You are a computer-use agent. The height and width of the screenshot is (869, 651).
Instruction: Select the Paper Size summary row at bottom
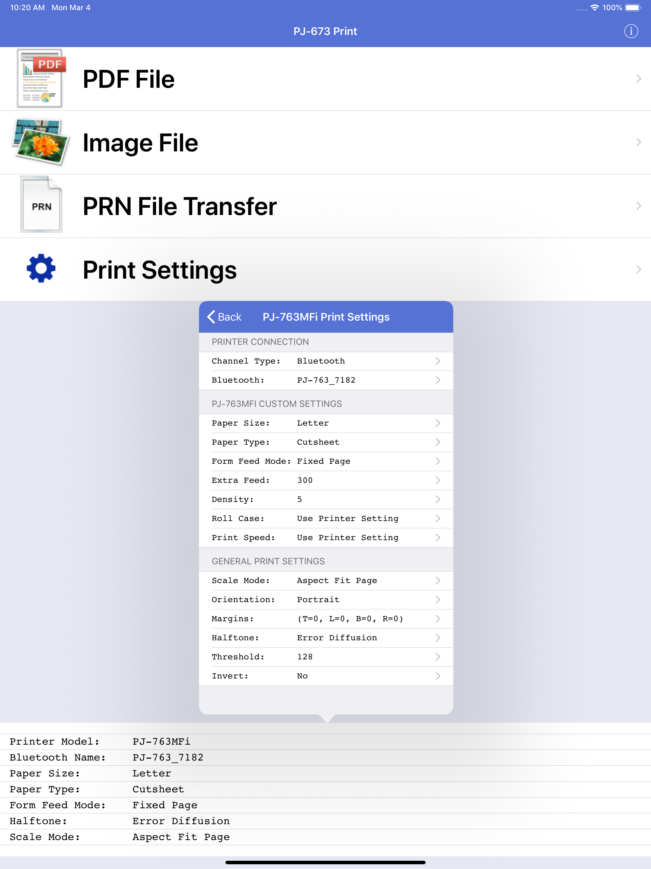(325, 774)
